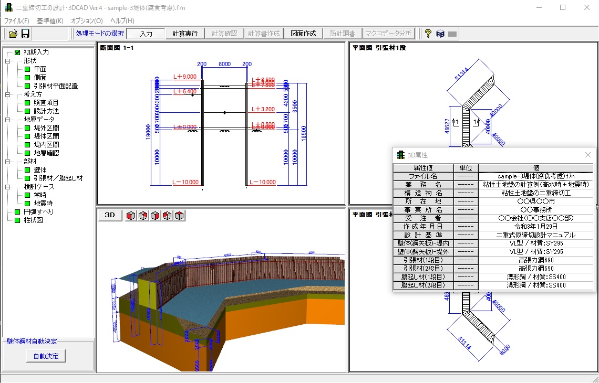The width and height of the screenshot is (599, 383).
Task: Click the save floppy disk icon
Action: pos(25,34)
